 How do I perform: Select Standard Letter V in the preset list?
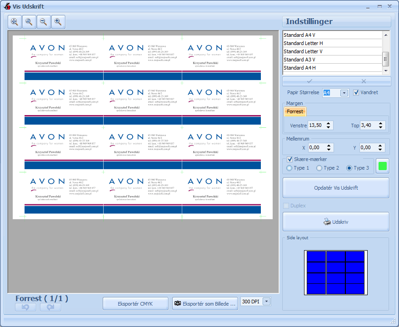[x=332, y=51]
